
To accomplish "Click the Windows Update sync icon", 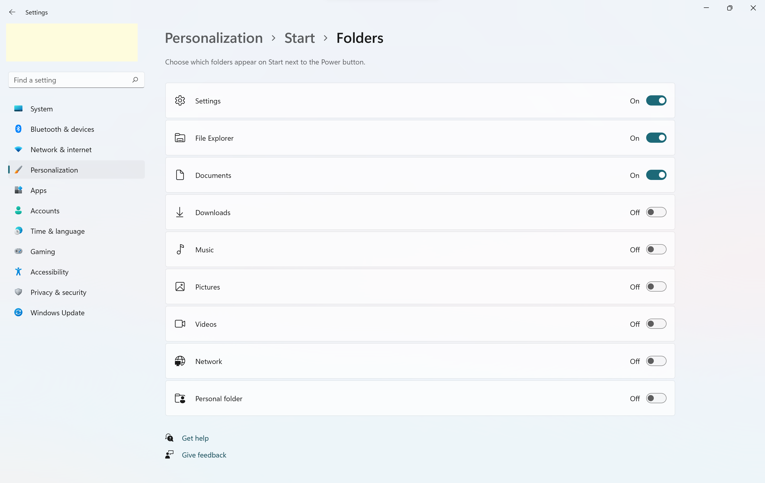I will point(18,312).
